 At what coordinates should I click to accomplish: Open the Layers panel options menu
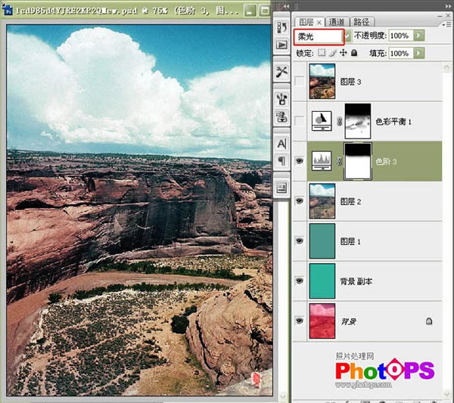pos(448,25)
